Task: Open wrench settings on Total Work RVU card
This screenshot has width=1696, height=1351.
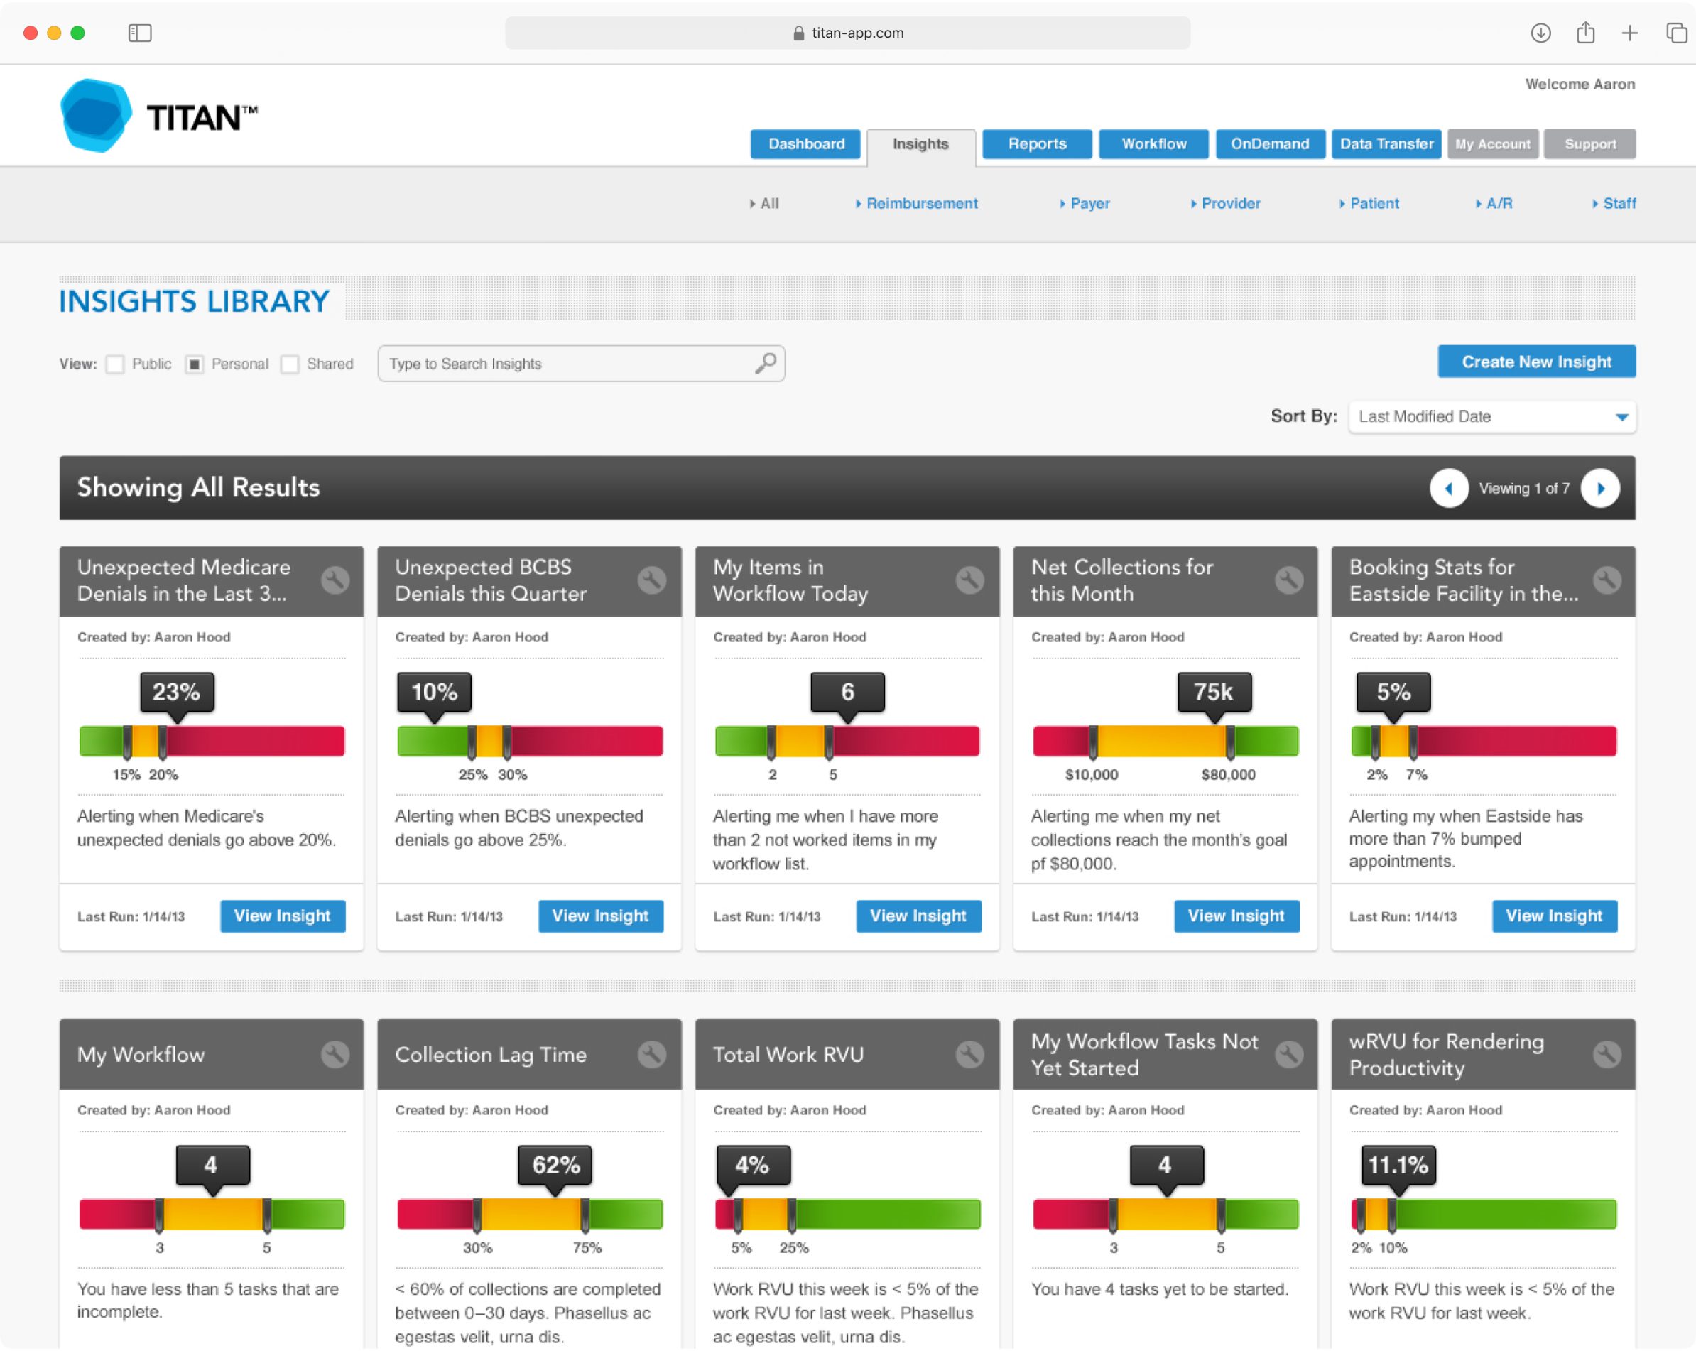Action: [970, 1054]
